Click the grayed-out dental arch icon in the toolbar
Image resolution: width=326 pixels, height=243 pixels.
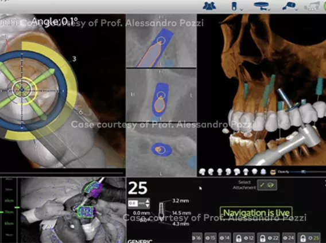312,6
